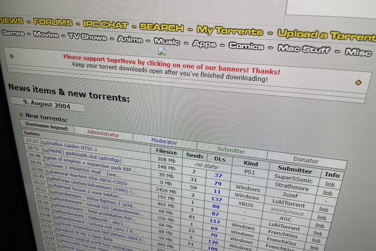
Task: Browse the Mac Stuff category
Action: pos(304,49)
